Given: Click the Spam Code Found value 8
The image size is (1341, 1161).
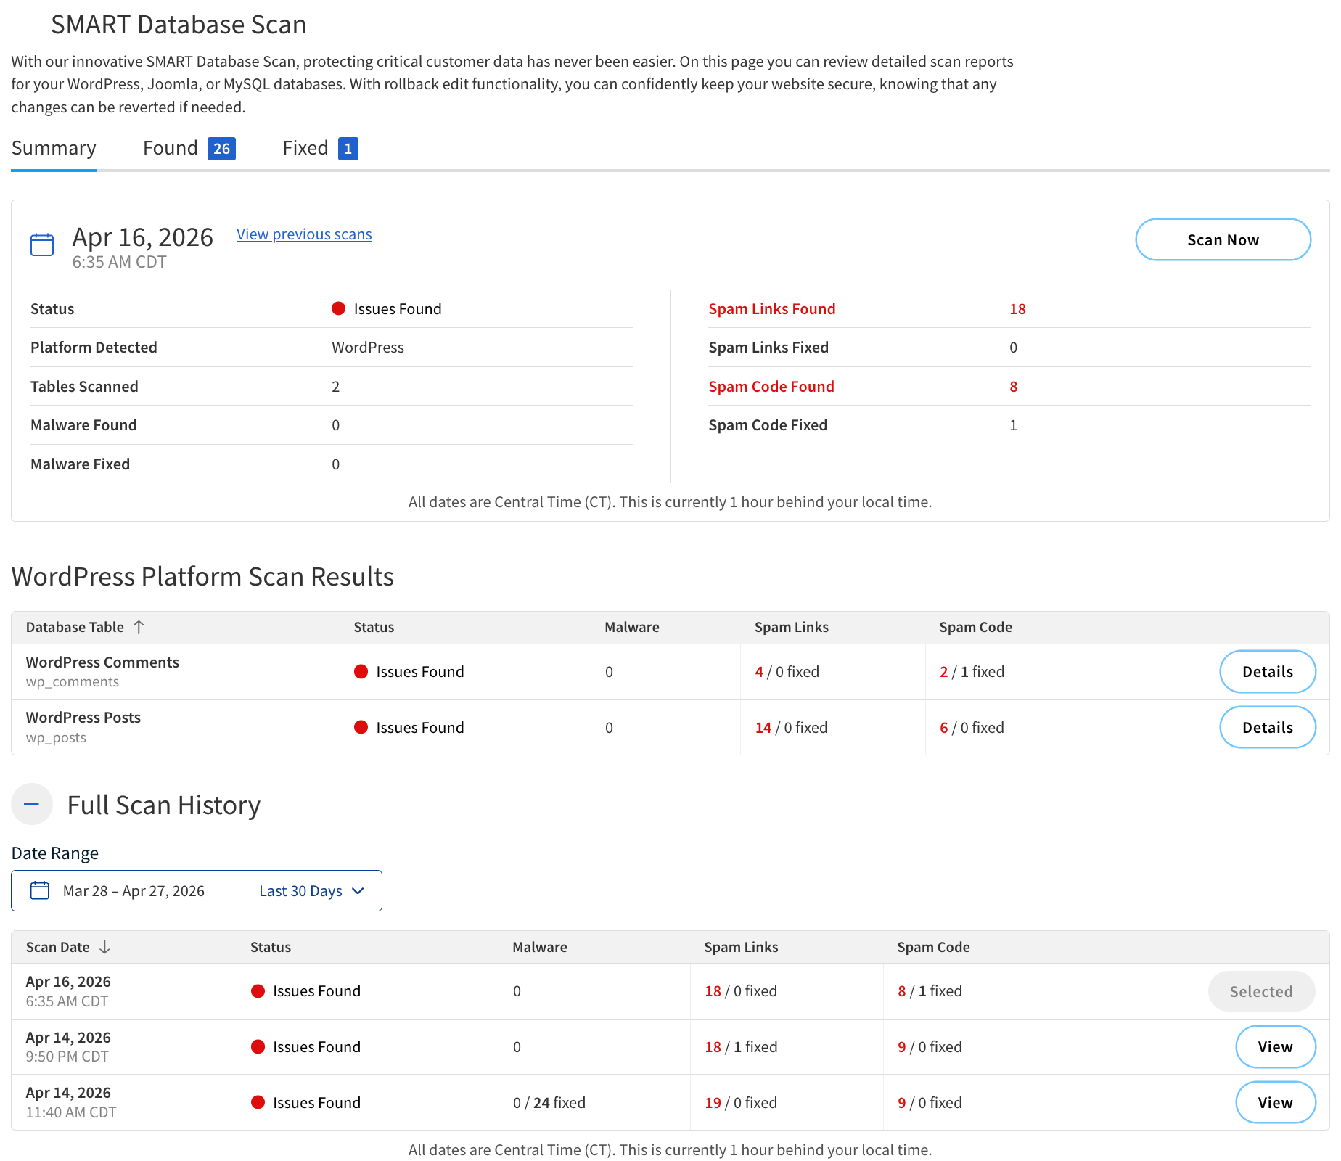Looking at the screenshot, I should pos(1014,386).
